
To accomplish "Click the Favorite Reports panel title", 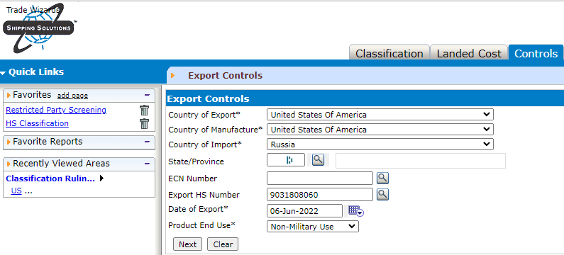I will [x=48, y=142].
